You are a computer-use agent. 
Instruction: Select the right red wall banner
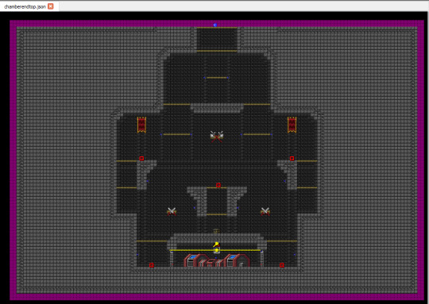point(292,125)
